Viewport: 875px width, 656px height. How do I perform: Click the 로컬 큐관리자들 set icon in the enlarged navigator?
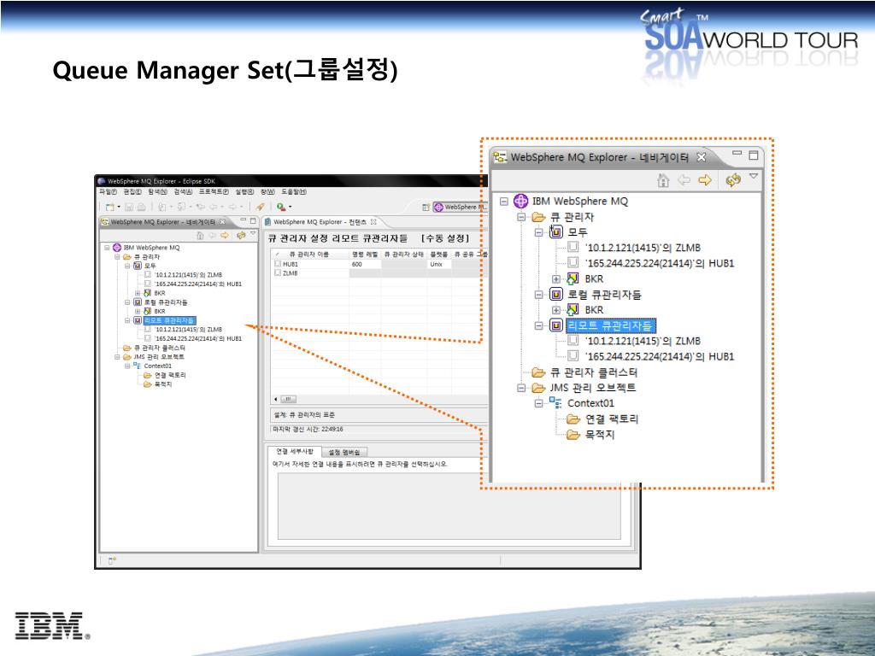[555, 294]
